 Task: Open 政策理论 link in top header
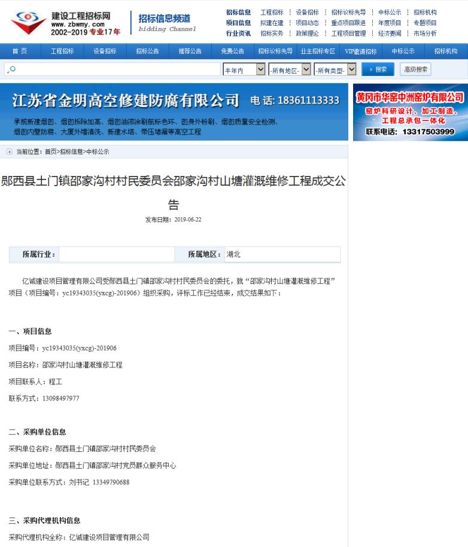coord(307,34)
